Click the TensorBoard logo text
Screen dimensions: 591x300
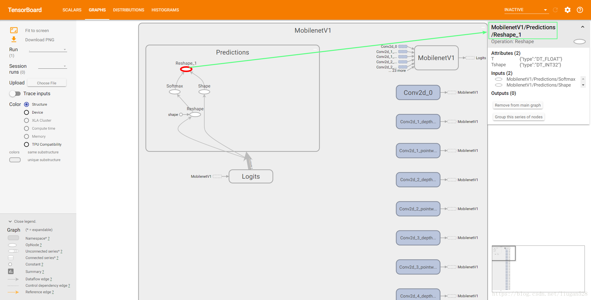pos(25,10)
